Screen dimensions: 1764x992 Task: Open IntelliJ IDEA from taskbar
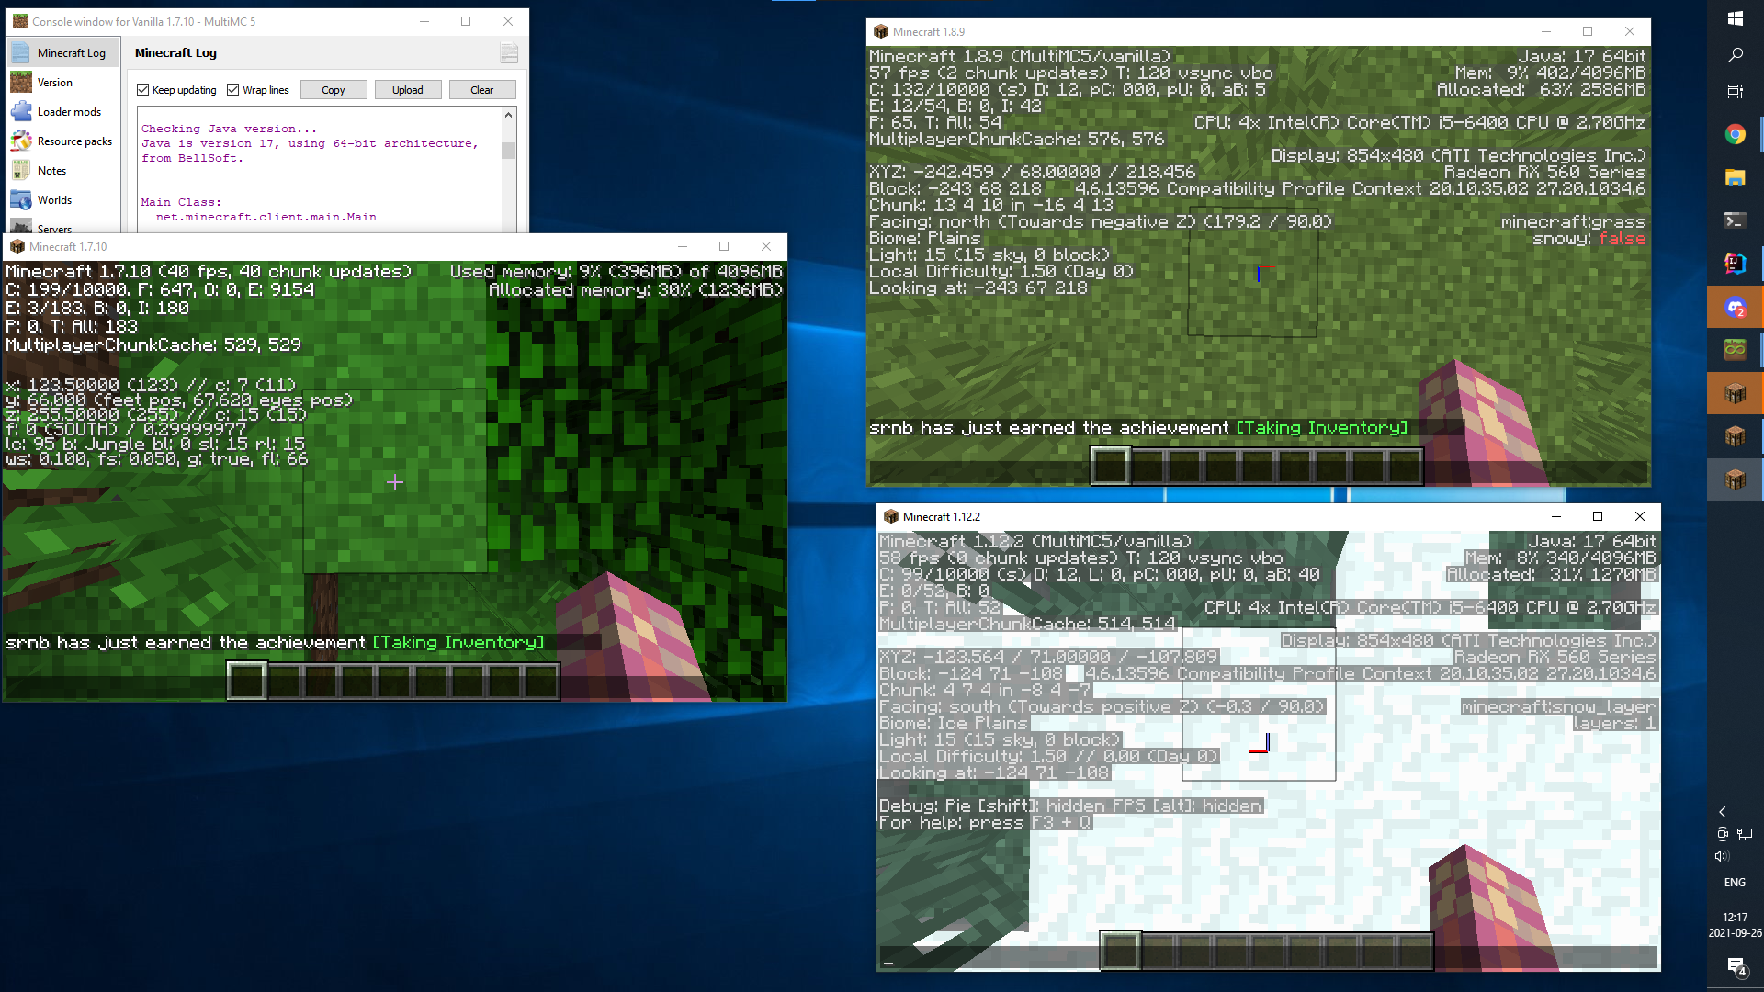1735,264
